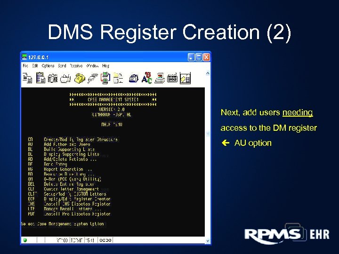This screenshot has height=254, width=339.
Task: Click the terminal scroll down arrow
Action: [x=208, y=240]
